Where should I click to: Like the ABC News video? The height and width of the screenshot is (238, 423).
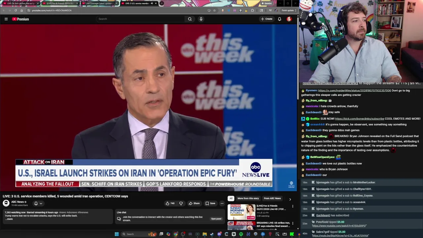click(170, 203)
